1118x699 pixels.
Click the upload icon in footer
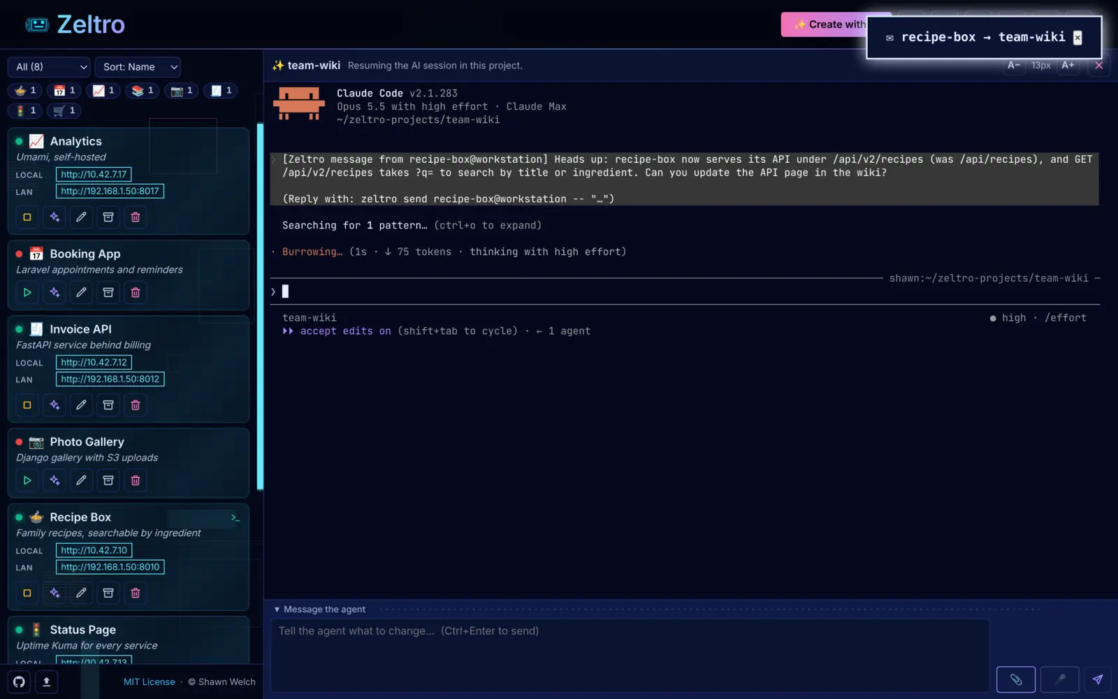tap(46, 682)
